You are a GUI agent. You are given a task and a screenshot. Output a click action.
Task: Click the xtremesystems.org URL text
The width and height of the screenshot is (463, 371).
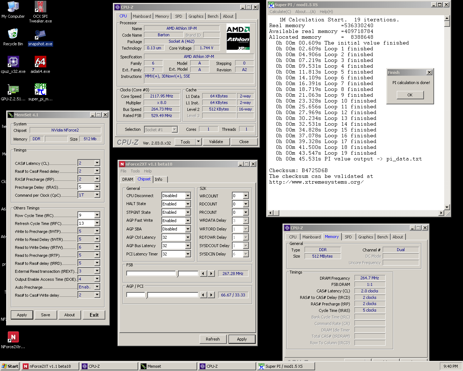(x=316, y=182)
